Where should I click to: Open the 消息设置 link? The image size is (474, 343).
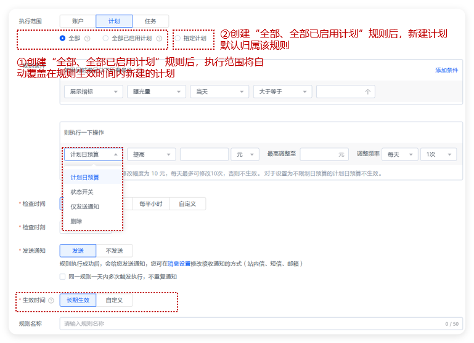coord(179,264)
